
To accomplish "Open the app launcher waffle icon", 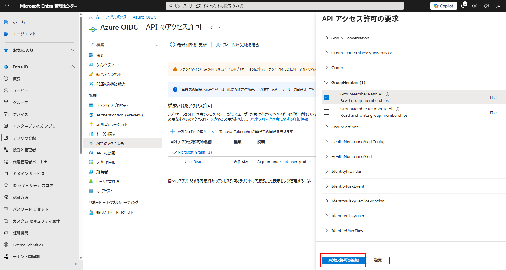I will pos(7,6).
